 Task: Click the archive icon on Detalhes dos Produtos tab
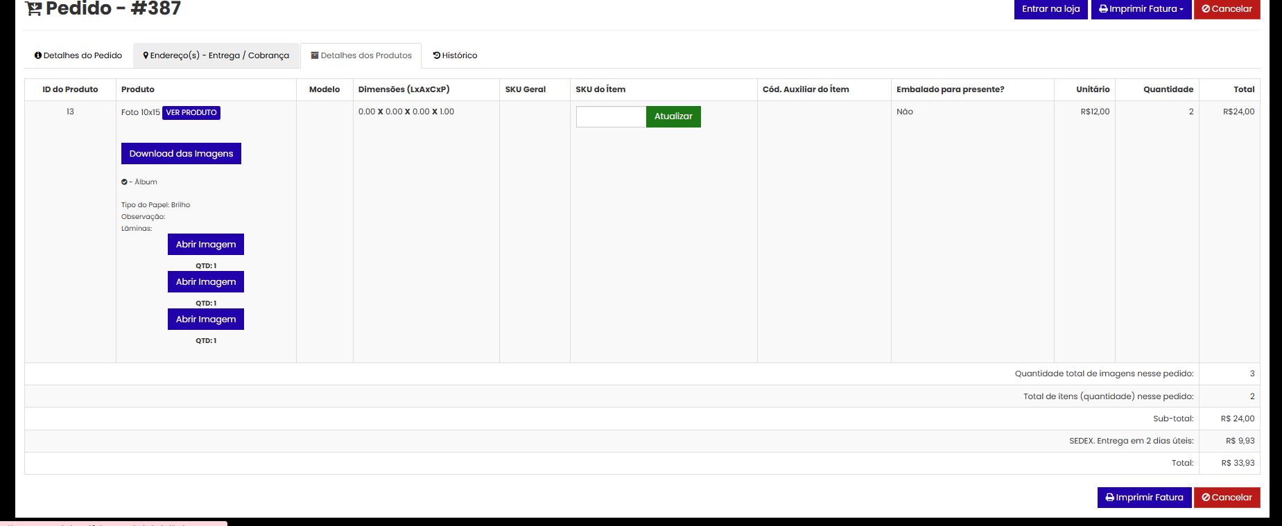pos(315,55)
